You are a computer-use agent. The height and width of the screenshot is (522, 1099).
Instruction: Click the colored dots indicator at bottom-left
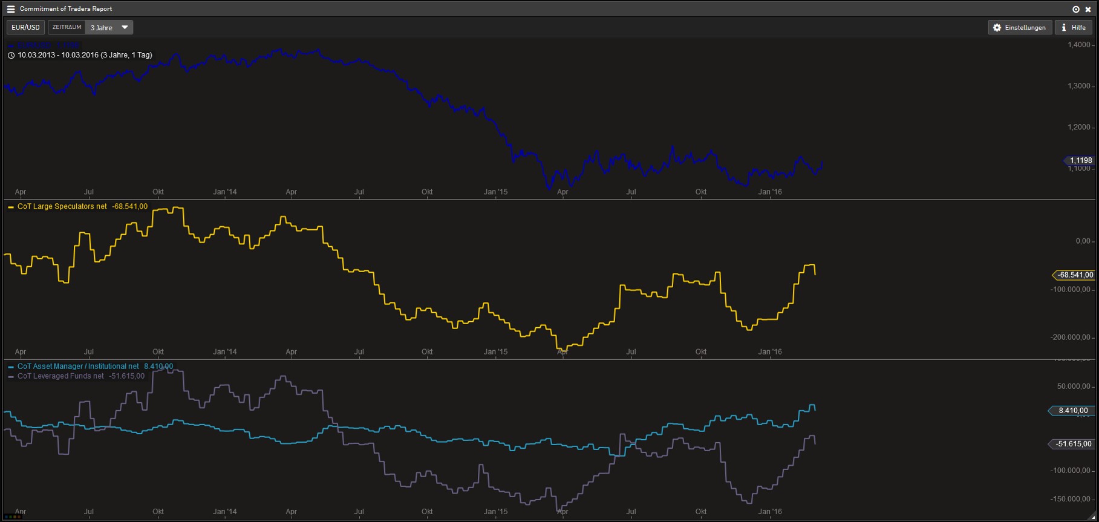pos(13,517)
